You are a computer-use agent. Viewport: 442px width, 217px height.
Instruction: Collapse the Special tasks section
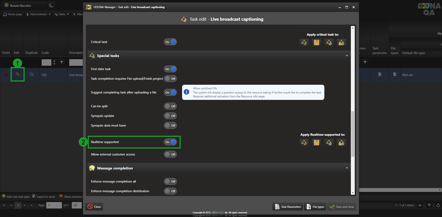(347, 56)
